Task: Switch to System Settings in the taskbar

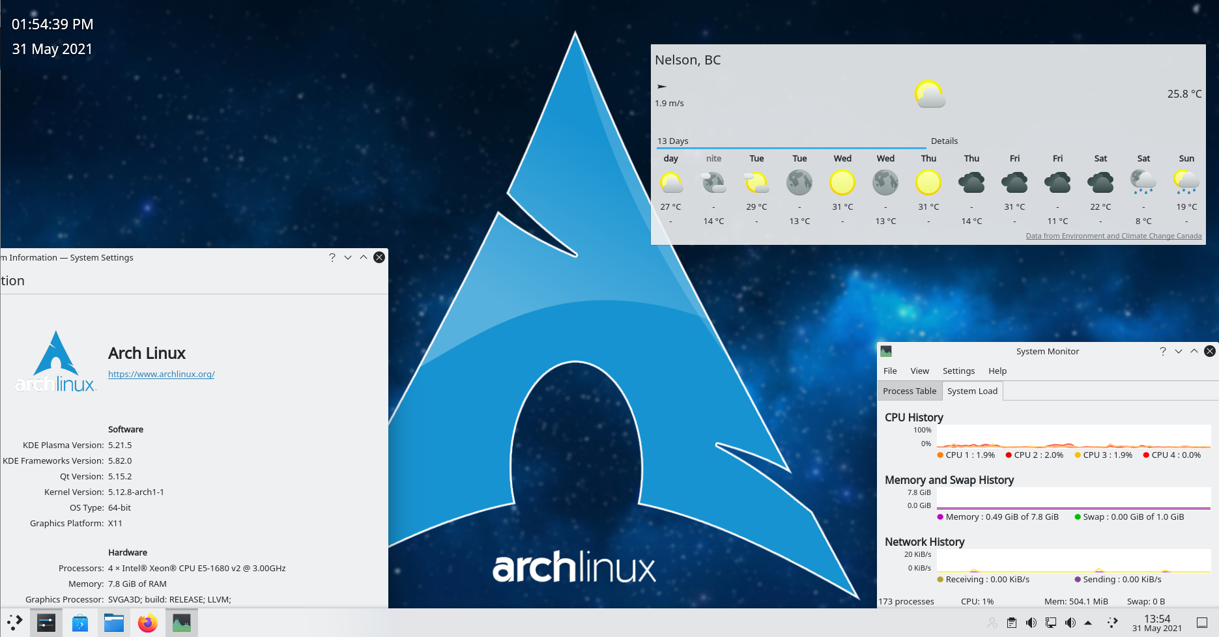Action: pos(46,623)
